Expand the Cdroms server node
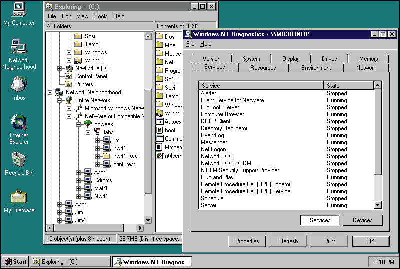 (x=78, y=180)
